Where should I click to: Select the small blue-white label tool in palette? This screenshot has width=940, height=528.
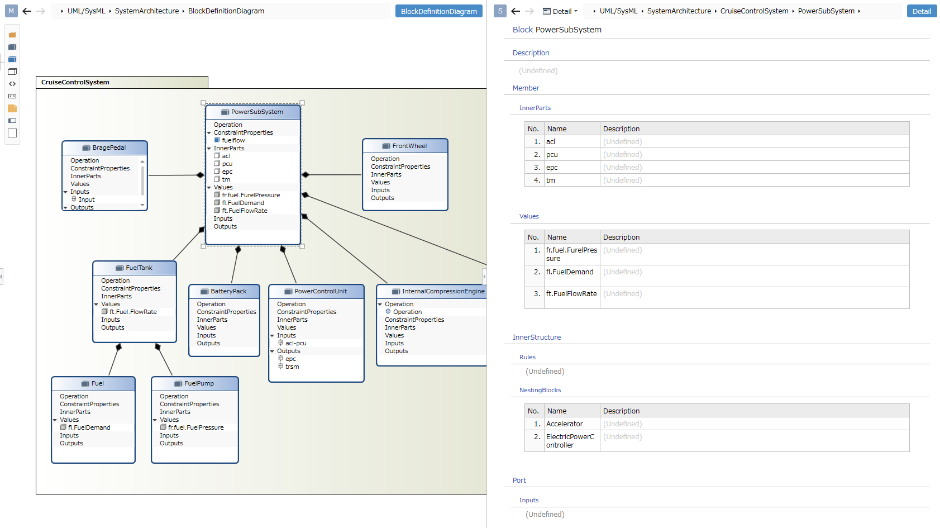coord(12,121)
